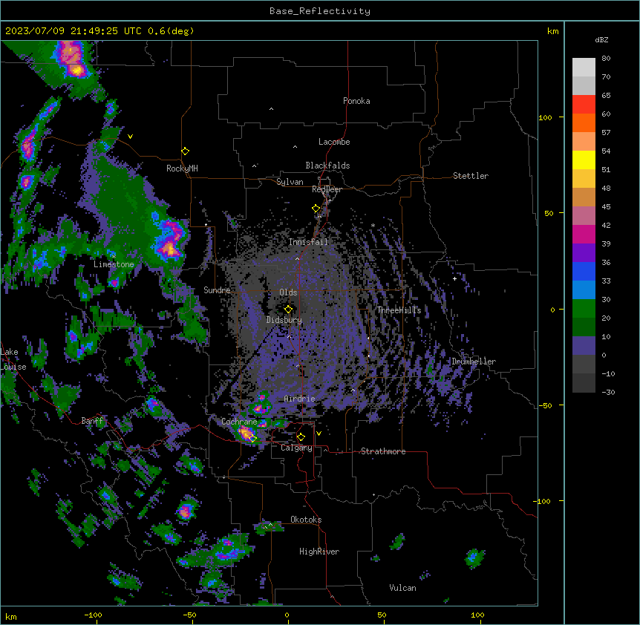
Task: Click the Strathmore label
Action: 383,451
